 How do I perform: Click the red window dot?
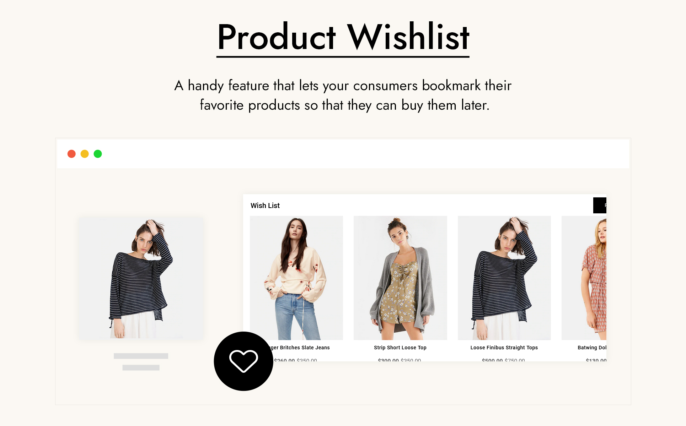tap(71, 154)
